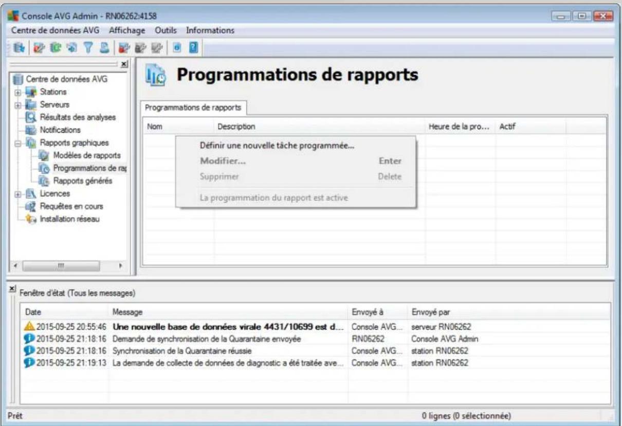The height and width of the screenshot is (426, 622).
Task: Open help via the blue question-mark toolbar icon
Action: coord(194,48)
